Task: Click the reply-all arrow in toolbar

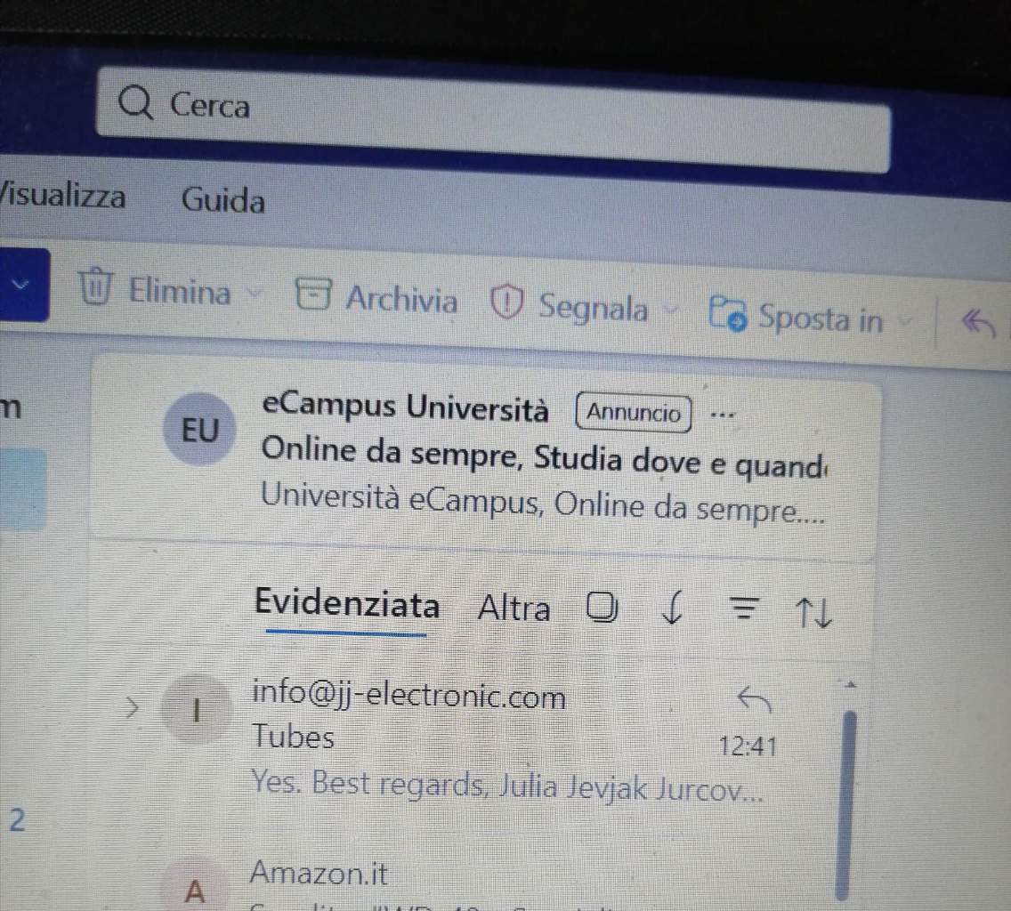Action: tap(978, 322)
